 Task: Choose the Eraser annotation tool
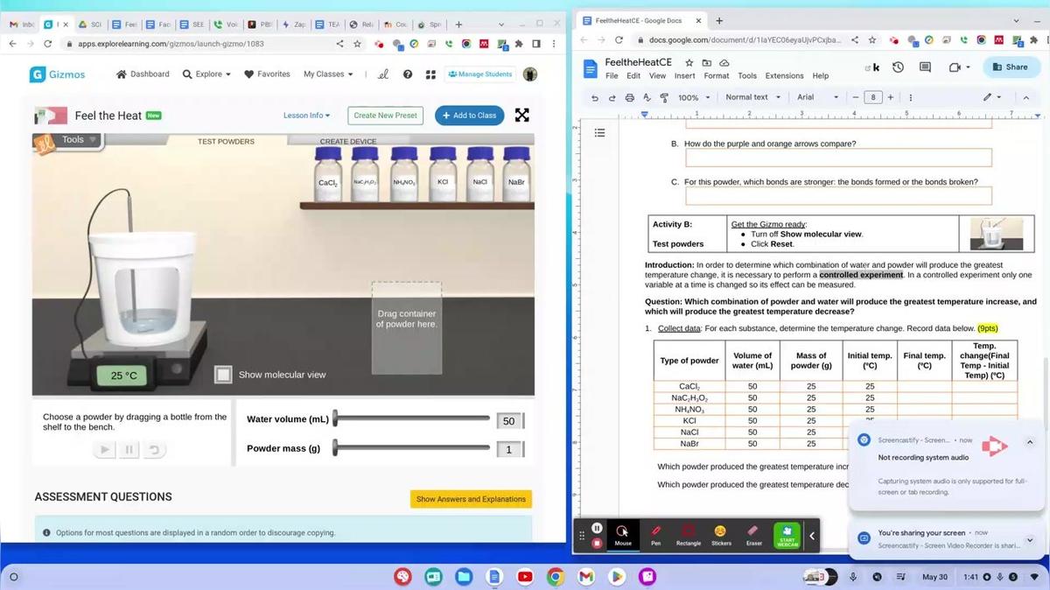[x=753, y=534]
